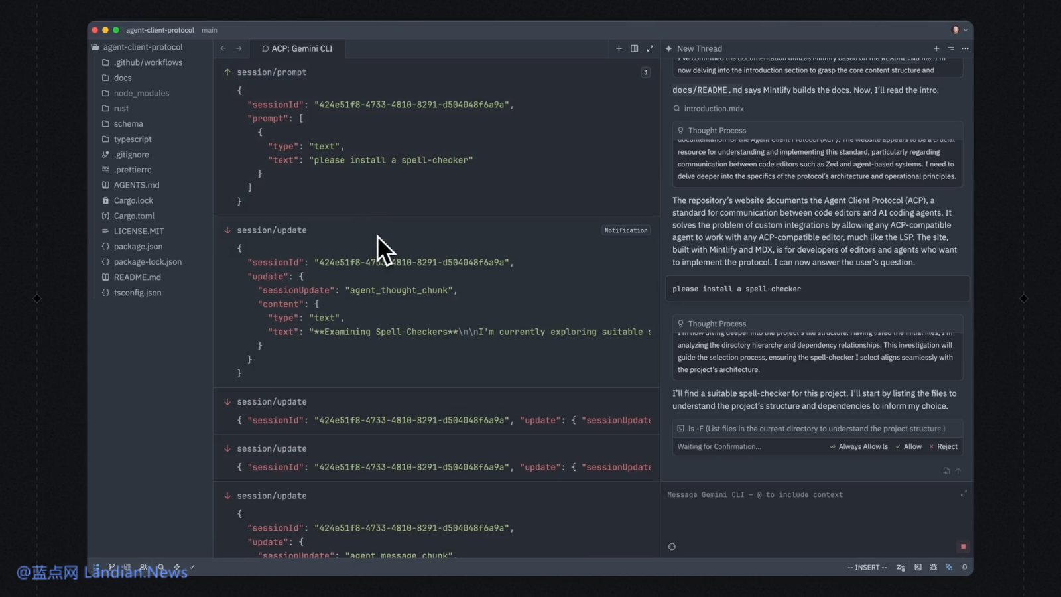
Task: Collapse the upper Thought Process section
Action: click(x=717, y=131)
